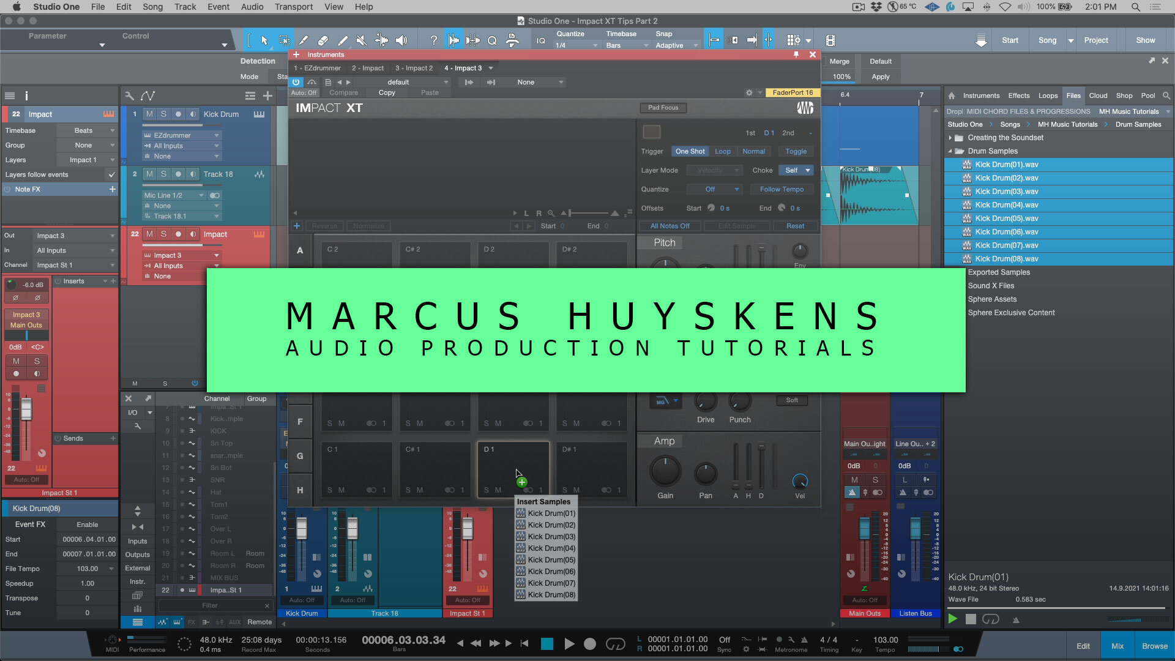Select the Range tool
This screenshot has height=661, width=1175.
click(284, 40)
